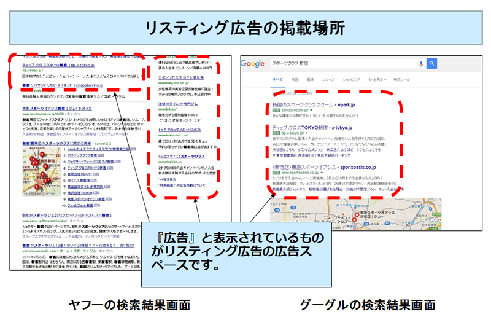Open the Yahoo ad 新宿リバウンドしないダイエット shapeboxing.jp
Viewport: 491px width, 328px height.
pos(63,85)
